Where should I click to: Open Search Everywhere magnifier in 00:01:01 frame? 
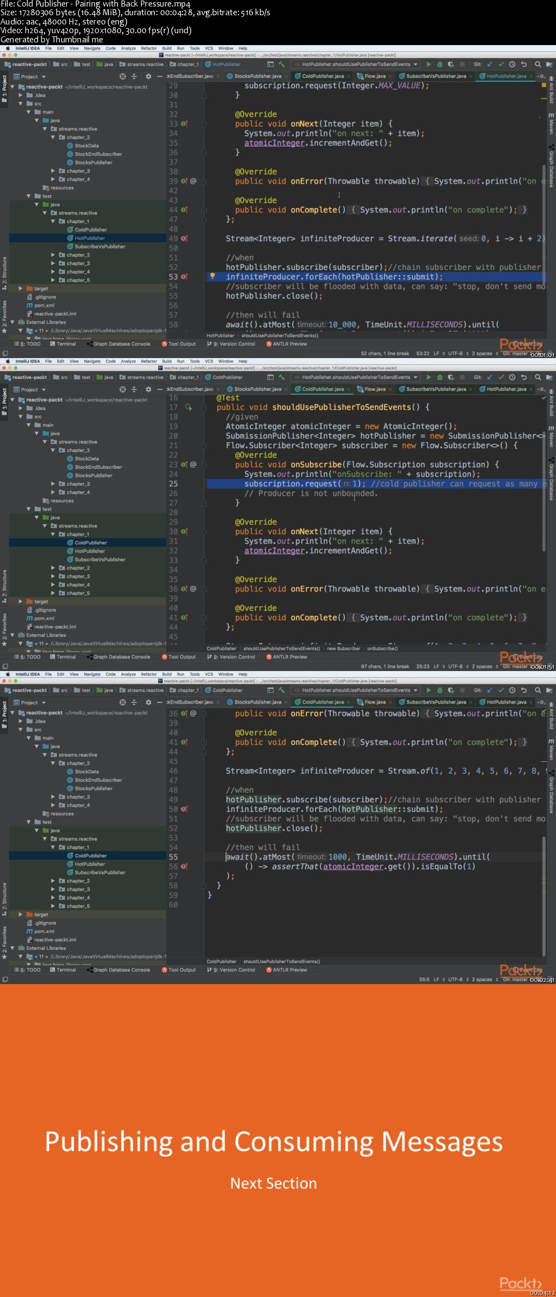(x=538, y=64)
